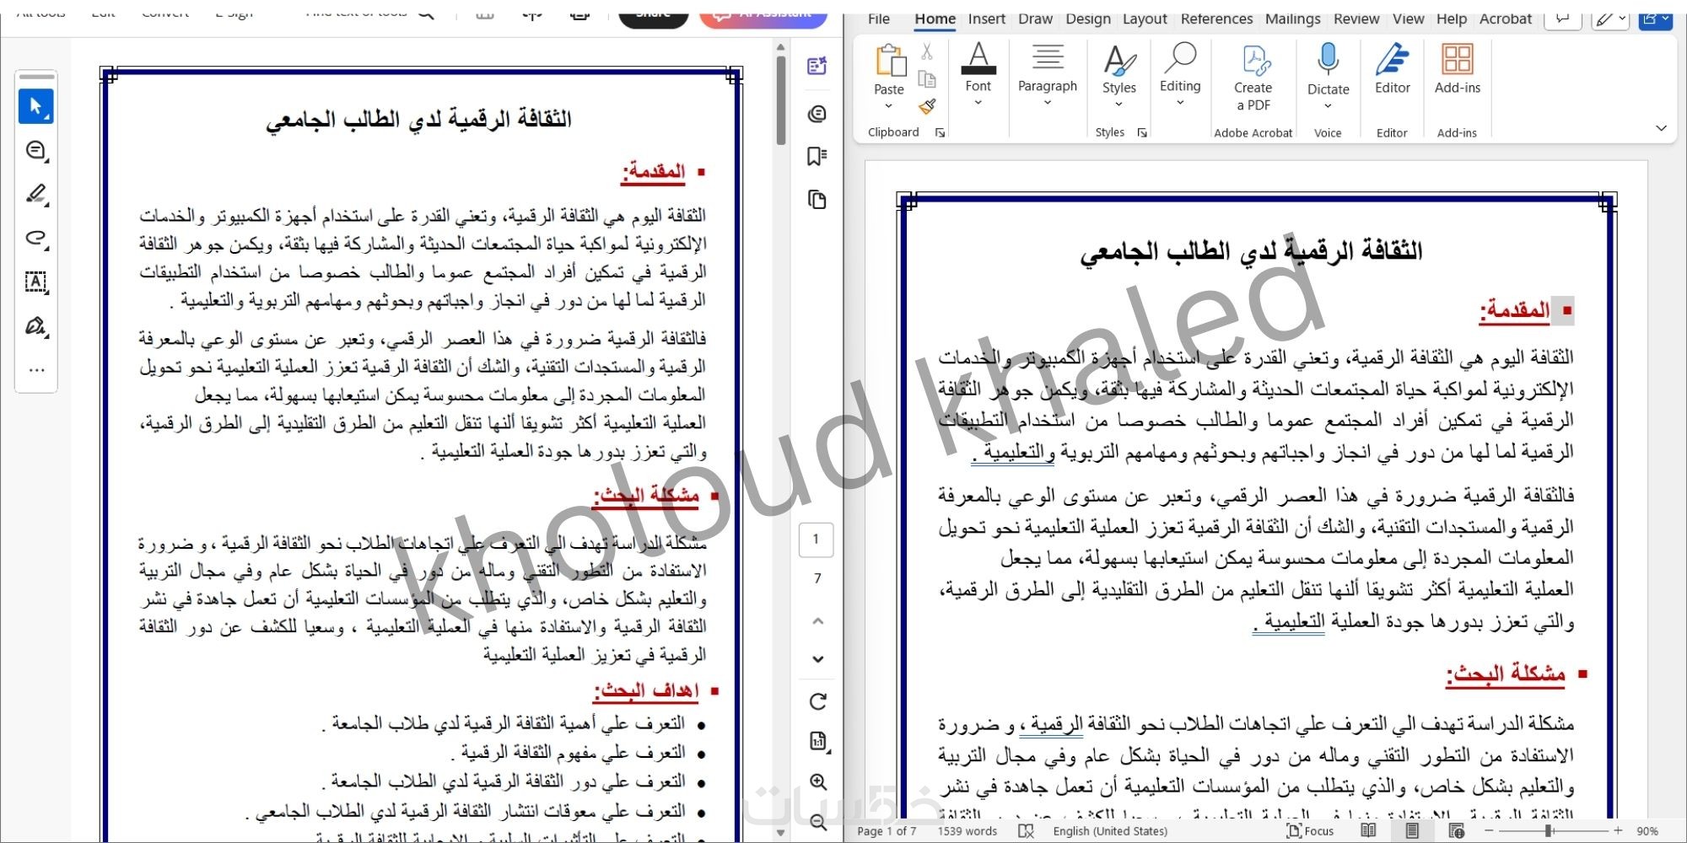The width and height of the screenshot is (1687, 843).
Task: Copy the selection using Word's Copy icon
Action: tap(926, 79)
